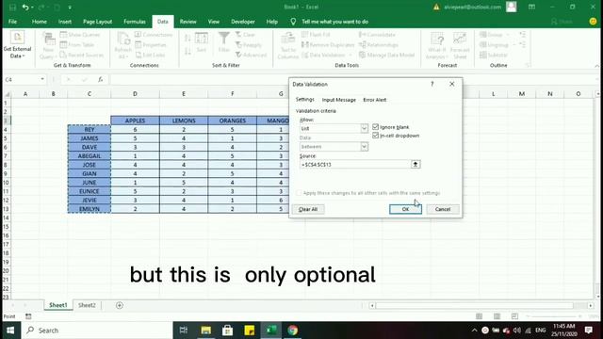Click Tell me what you want to do

tap(334, 22)
